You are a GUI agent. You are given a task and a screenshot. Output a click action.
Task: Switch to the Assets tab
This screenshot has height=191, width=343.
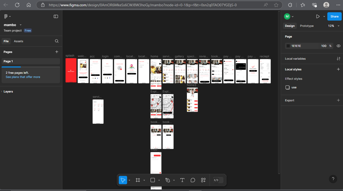coord(19,41)
